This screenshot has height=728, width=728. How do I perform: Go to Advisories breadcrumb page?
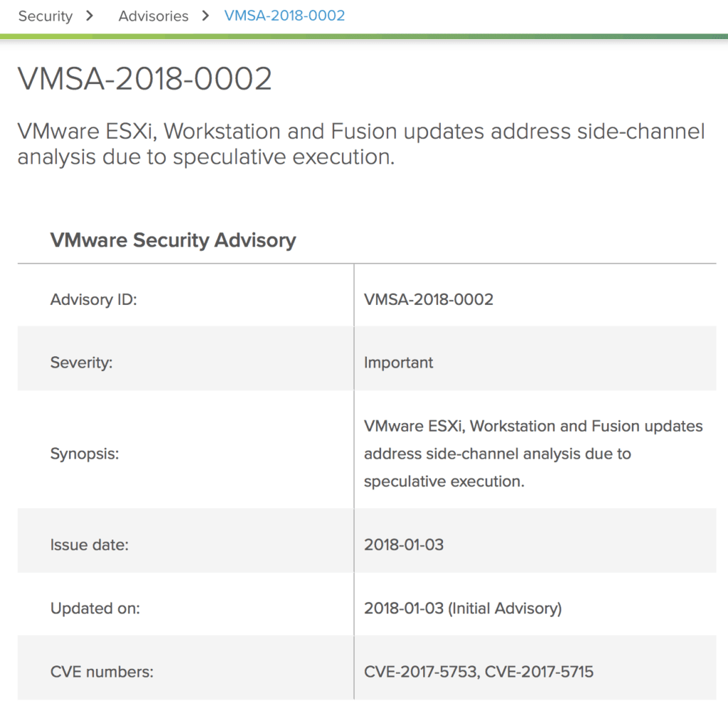click(154, 16)
